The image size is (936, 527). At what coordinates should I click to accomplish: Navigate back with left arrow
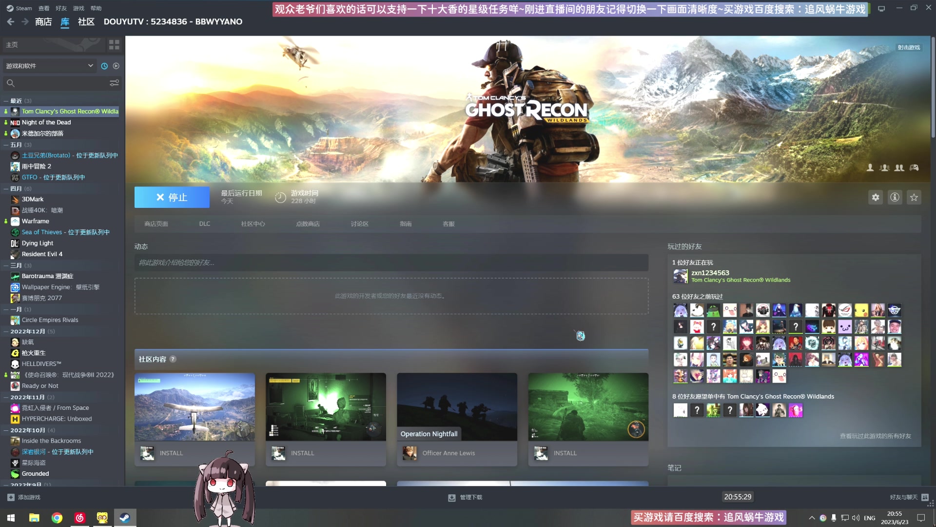[11, 21]
